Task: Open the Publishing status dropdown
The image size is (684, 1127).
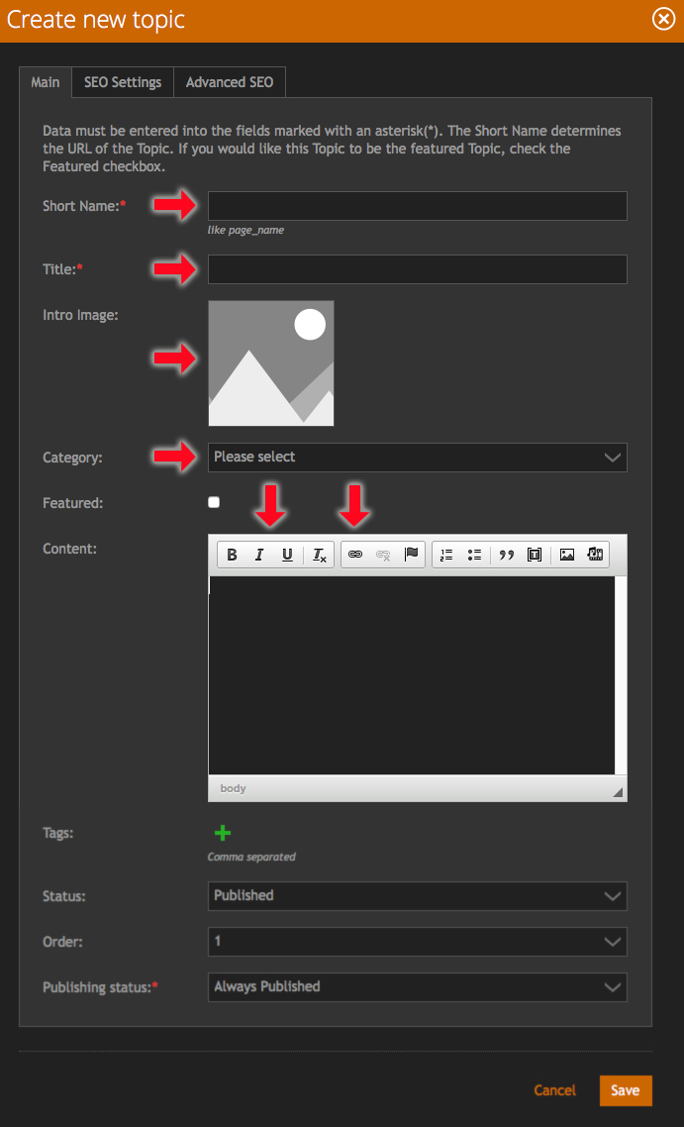Action: pyautogui.click(x=417, y=986)
